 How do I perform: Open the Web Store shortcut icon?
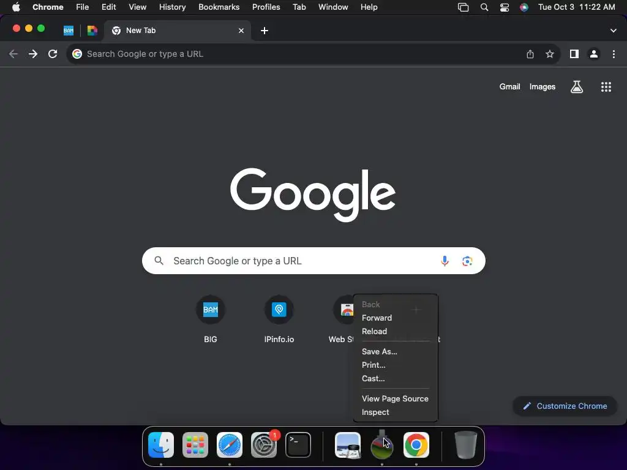343,310
